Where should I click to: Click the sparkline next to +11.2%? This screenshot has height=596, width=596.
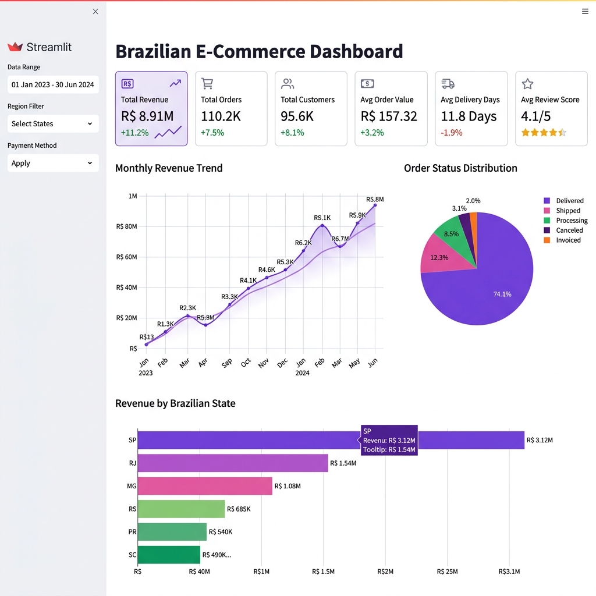(168, 132)
